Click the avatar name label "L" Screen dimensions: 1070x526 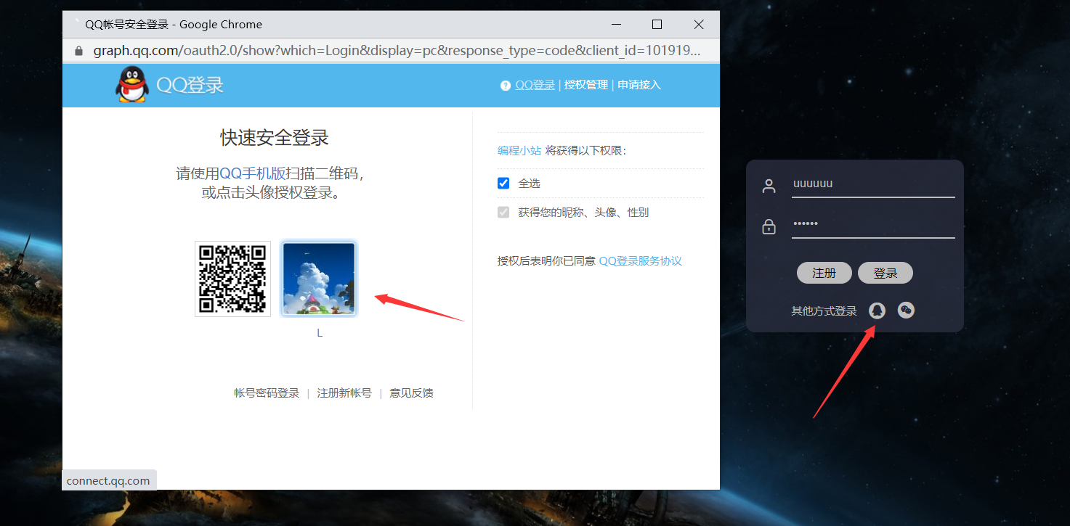point(320,333)
